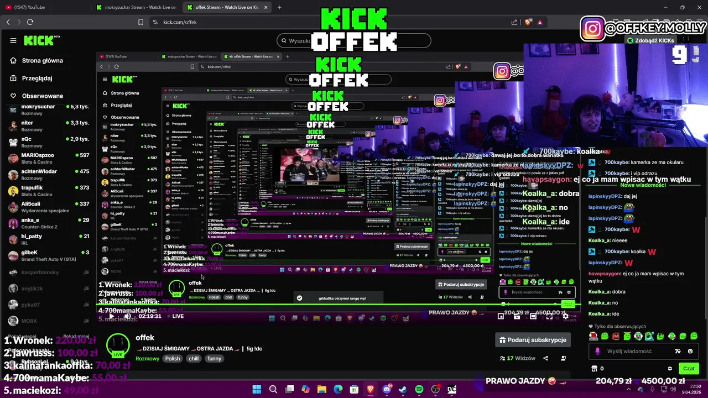This screenshot has height=398, width=708.
Task: Switch to the YouTube (1547) tab
Action: click(x=43, y=7)
